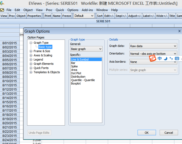Click the Name toolbar button
Image resolution: width=182 pixels, height=144 pixels.
tap(57, 16)
